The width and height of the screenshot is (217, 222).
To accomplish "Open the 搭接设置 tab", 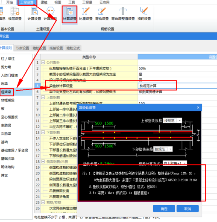I will pyautogui.click(x=56, y=48).
